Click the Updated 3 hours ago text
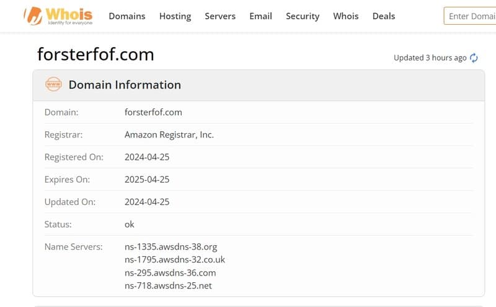The width and height of the screenshot is (496, 307). [x=430, y=58]
